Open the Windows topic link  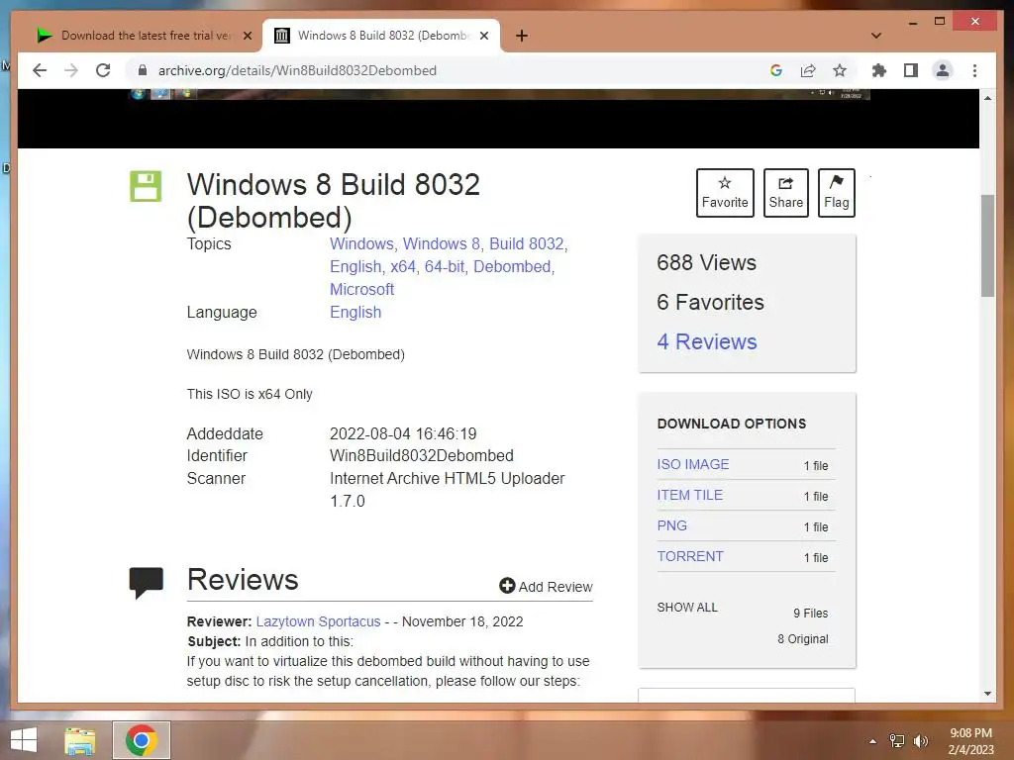click(x=360, y=243)
